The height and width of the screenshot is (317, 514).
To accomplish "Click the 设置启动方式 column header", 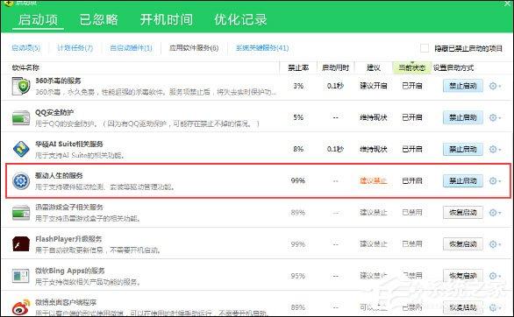I will pyautogui.click(x=453, y=67).
